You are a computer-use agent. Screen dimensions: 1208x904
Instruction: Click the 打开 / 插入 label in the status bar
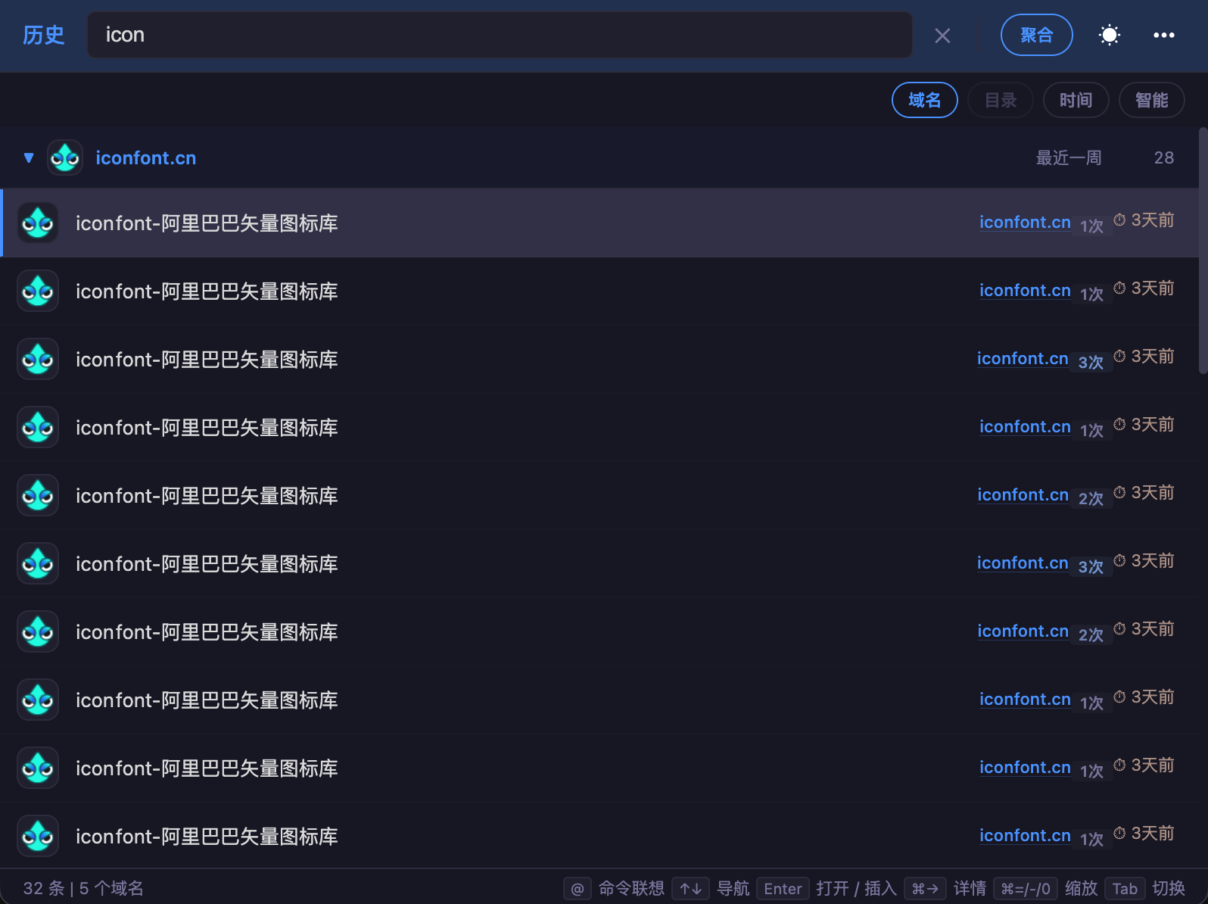pos(856,888)
